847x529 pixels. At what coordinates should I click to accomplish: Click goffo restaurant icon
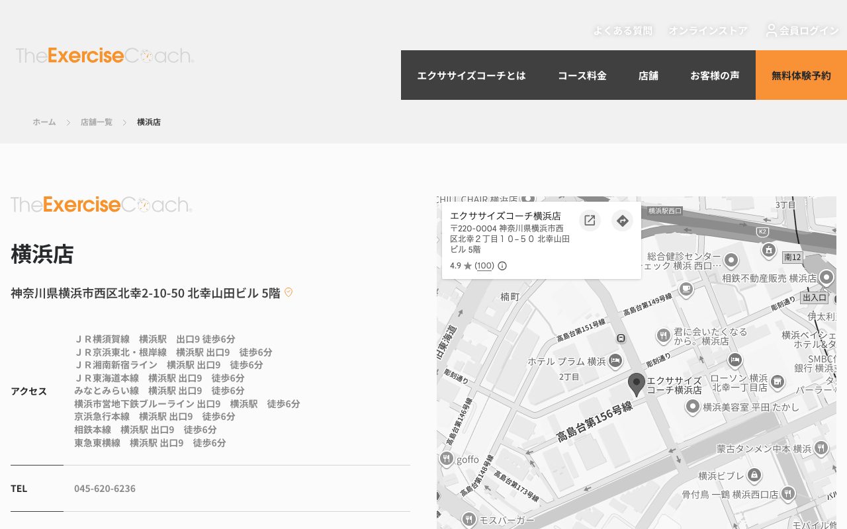pyautogui.click(x=446, y=458)
